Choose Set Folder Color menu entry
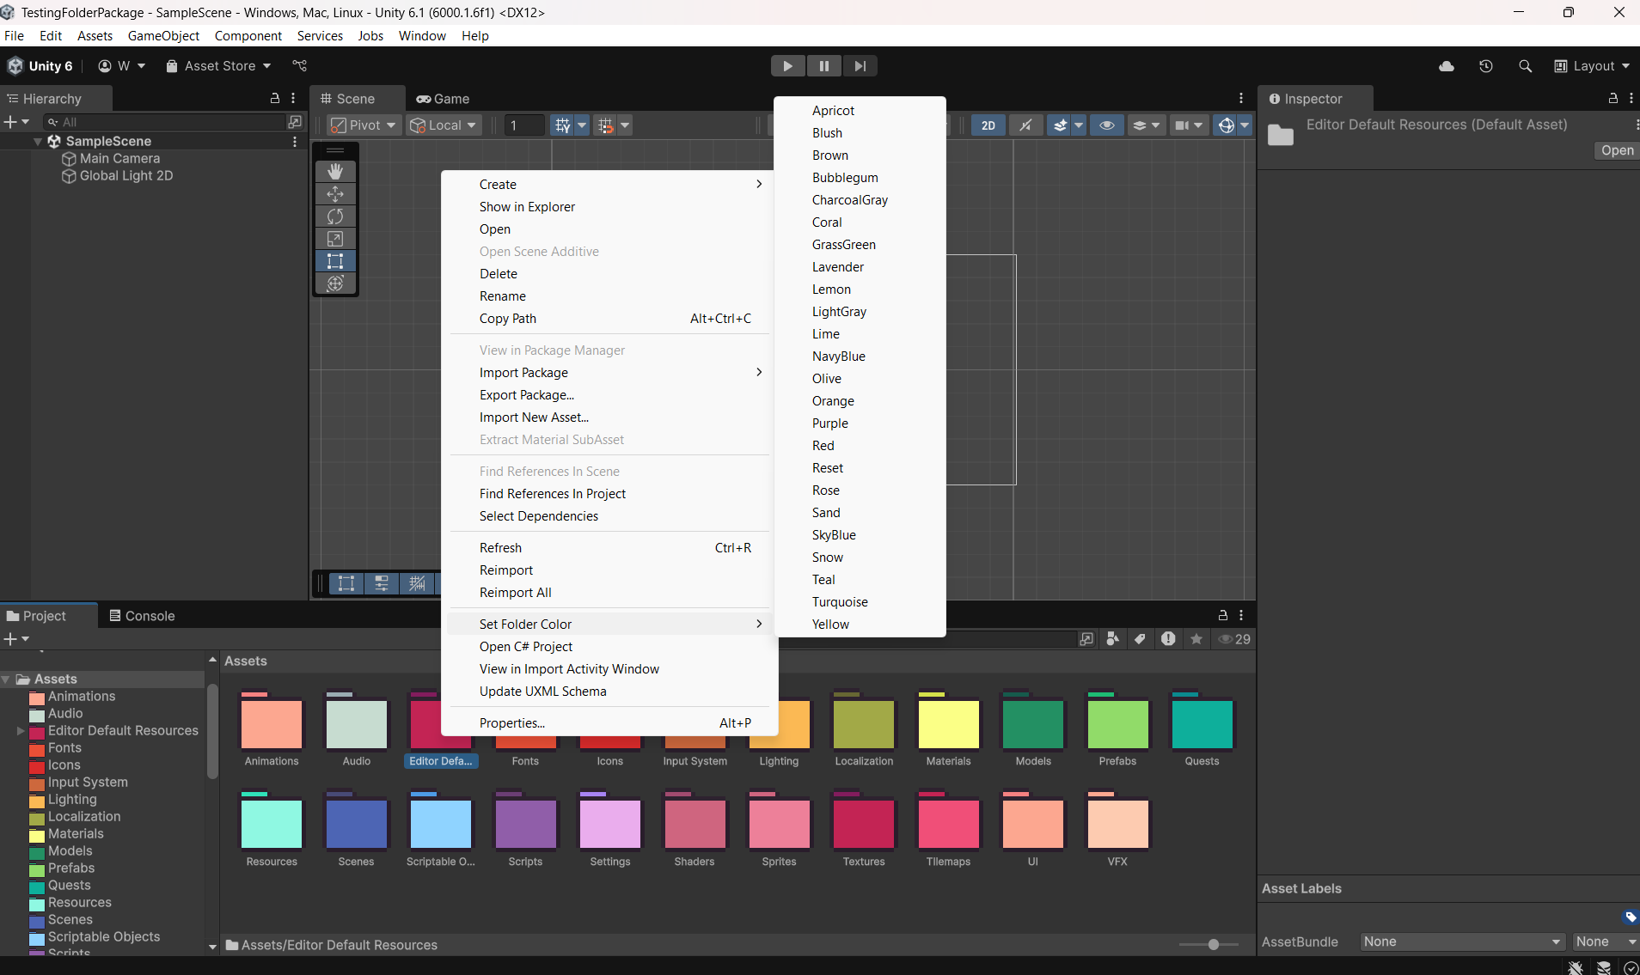Viewport: 1640px width, 975px height. tap(609, 625)
